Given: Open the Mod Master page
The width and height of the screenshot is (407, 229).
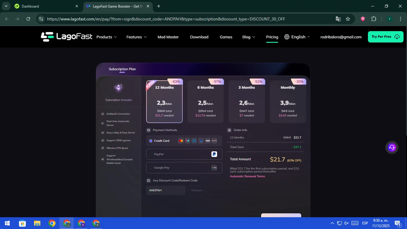Looking at the screenshot, I should coord(168,37).
